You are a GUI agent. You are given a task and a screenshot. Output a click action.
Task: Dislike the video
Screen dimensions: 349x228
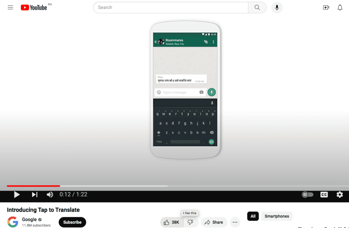tap(191, 222)
